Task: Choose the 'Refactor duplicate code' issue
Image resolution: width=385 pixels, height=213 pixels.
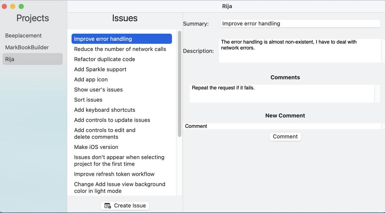Action: click(105, 59)
